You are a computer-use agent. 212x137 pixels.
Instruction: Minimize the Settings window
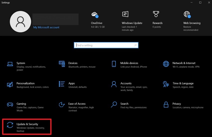click(x=192, y=3)
